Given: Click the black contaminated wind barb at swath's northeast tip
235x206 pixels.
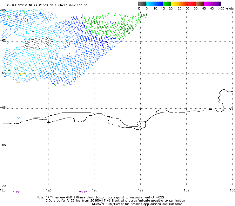Looking at the screenshot, I should pyautogui.click(x=147, y=15).
